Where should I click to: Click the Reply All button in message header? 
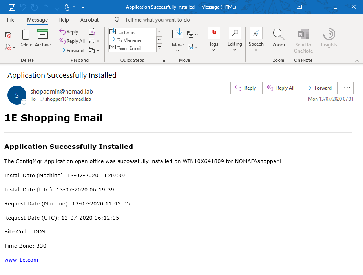click(x=281, y=88)
